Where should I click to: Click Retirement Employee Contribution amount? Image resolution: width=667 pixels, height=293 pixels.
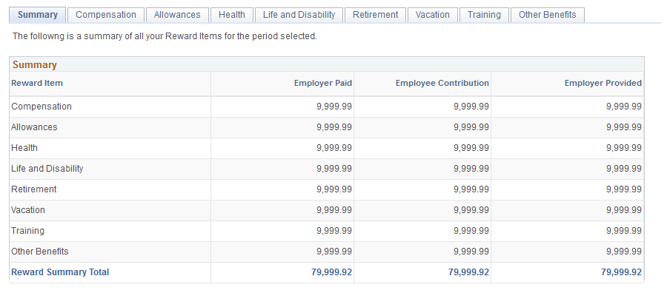point(471,189)
